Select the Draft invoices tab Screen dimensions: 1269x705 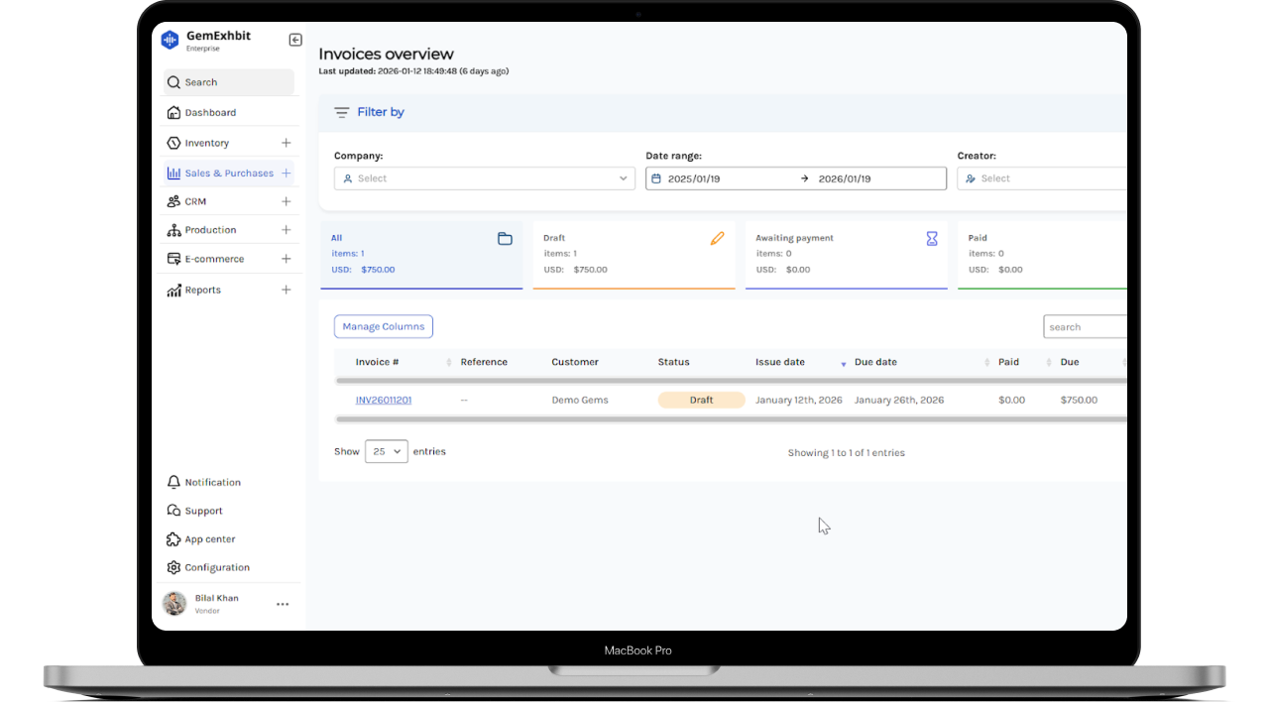634,254
